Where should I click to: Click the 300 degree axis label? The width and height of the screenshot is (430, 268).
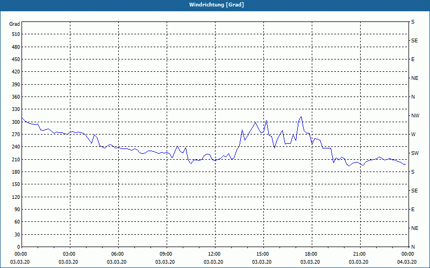pyautogui.click(x=16, y=122)
